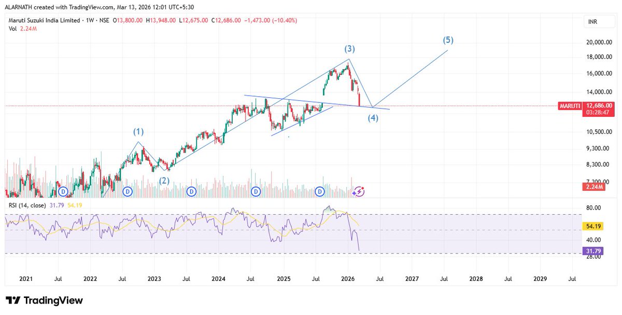Image resolution: width=622 pixels, height=315 pixels.
Task: Select the wave (1) label on chart
Action: click(x=138, y=131)
